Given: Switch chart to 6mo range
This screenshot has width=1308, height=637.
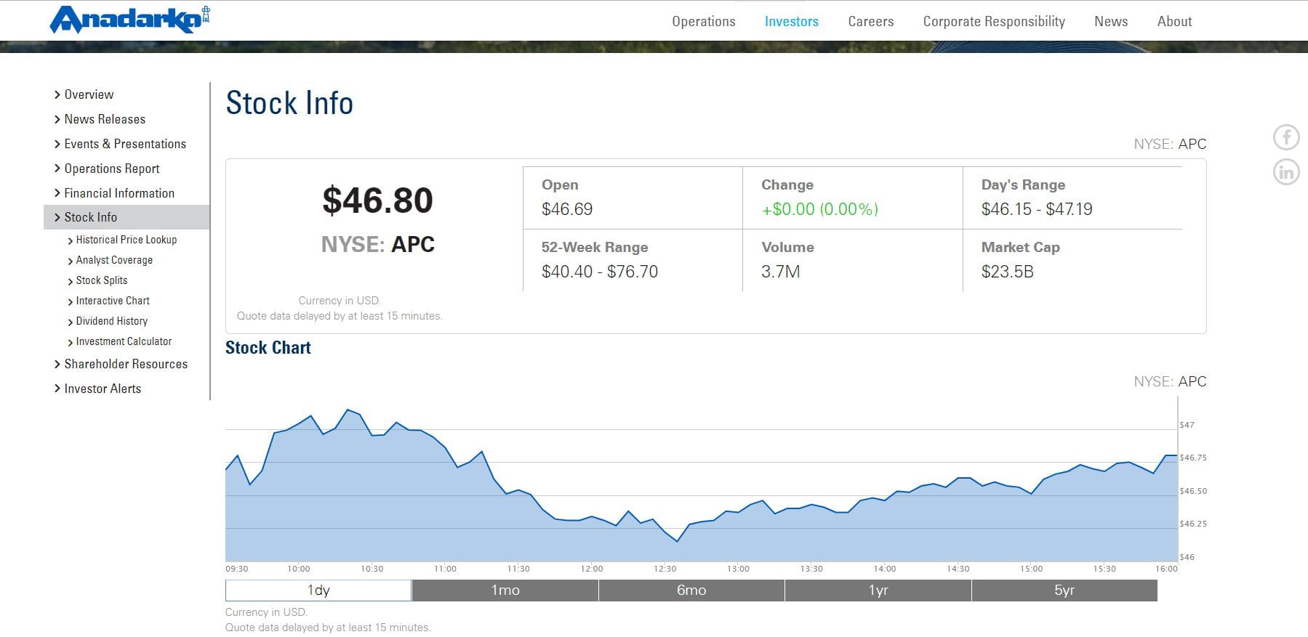Looking at the screenshot, I should pyautogui.click(x=691, y=591).
